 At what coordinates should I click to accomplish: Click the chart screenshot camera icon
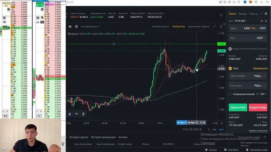70,26
